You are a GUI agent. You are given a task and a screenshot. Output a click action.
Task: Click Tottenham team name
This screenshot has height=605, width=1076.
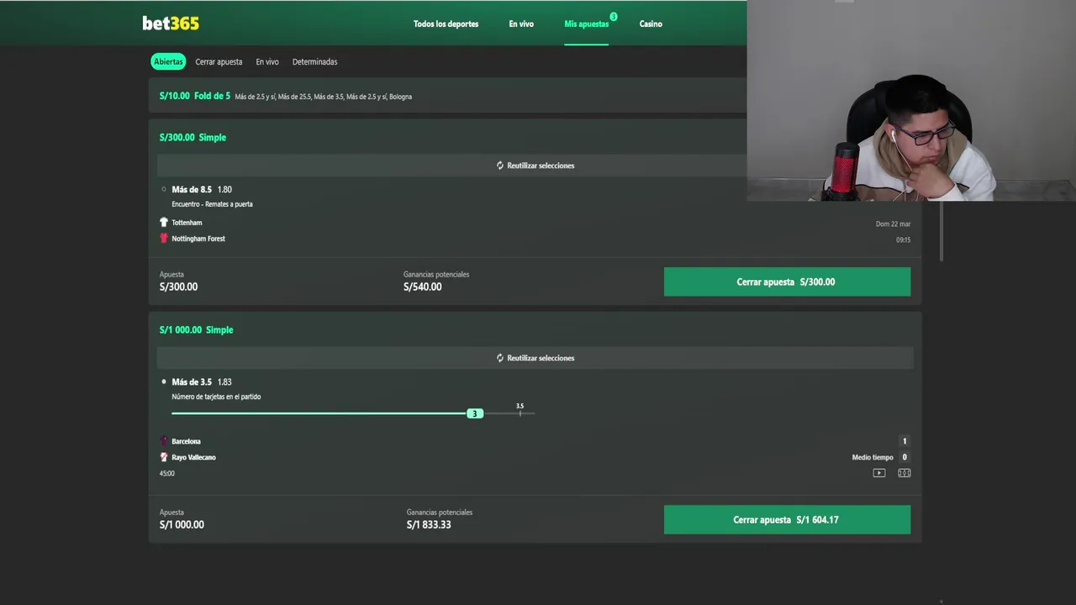click(187, 223)
